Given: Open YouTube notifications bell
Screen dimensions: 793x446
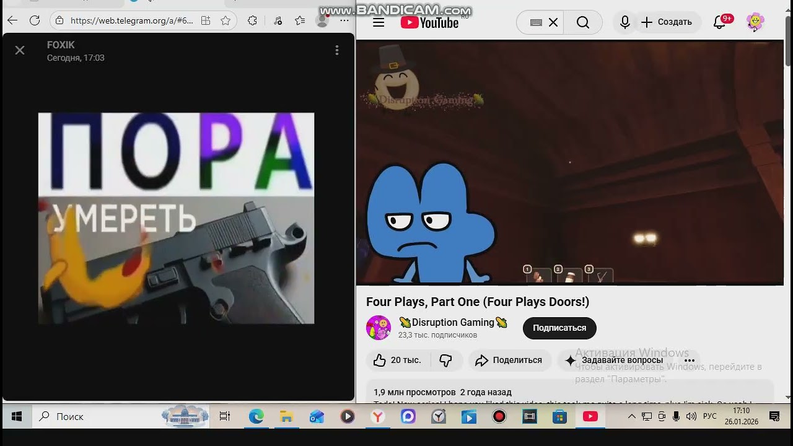Looking at the screenshot, I should 720,22.
